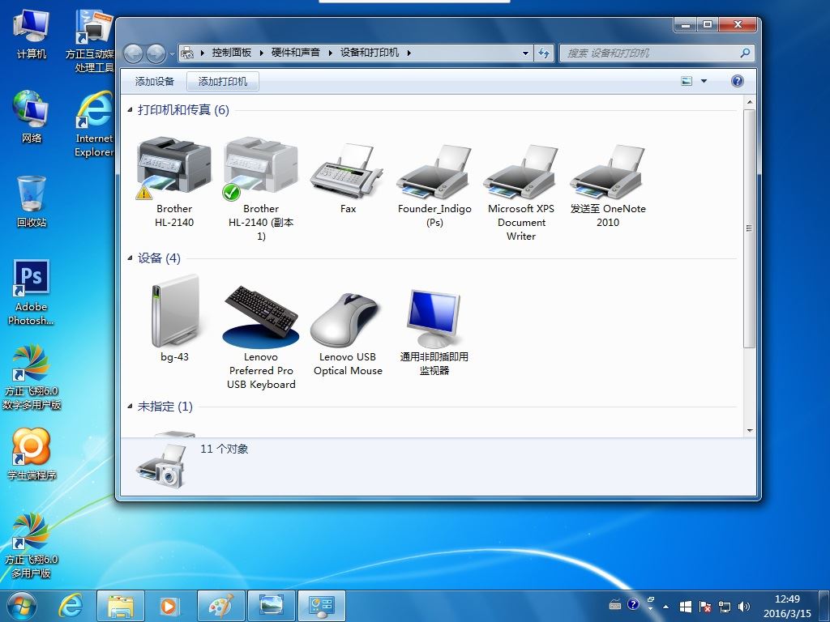This screenshot has width=830, height=622.
Task: Select Lenovo Preferred Pro USB Keyboard
Action: 261,337
